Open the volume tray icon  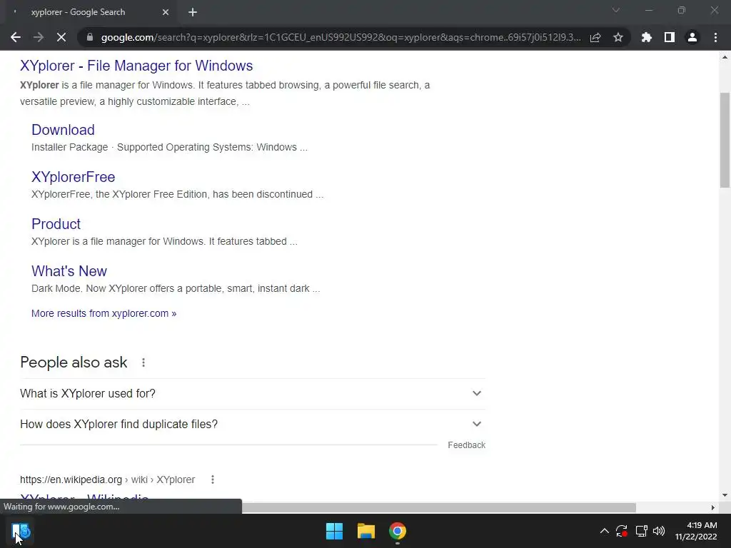659,531
